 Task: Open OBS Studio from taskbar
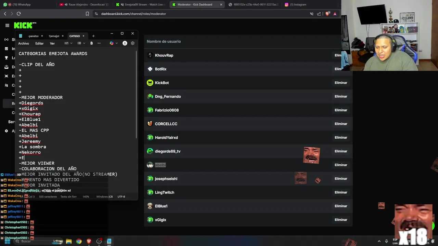pos(99,241)
